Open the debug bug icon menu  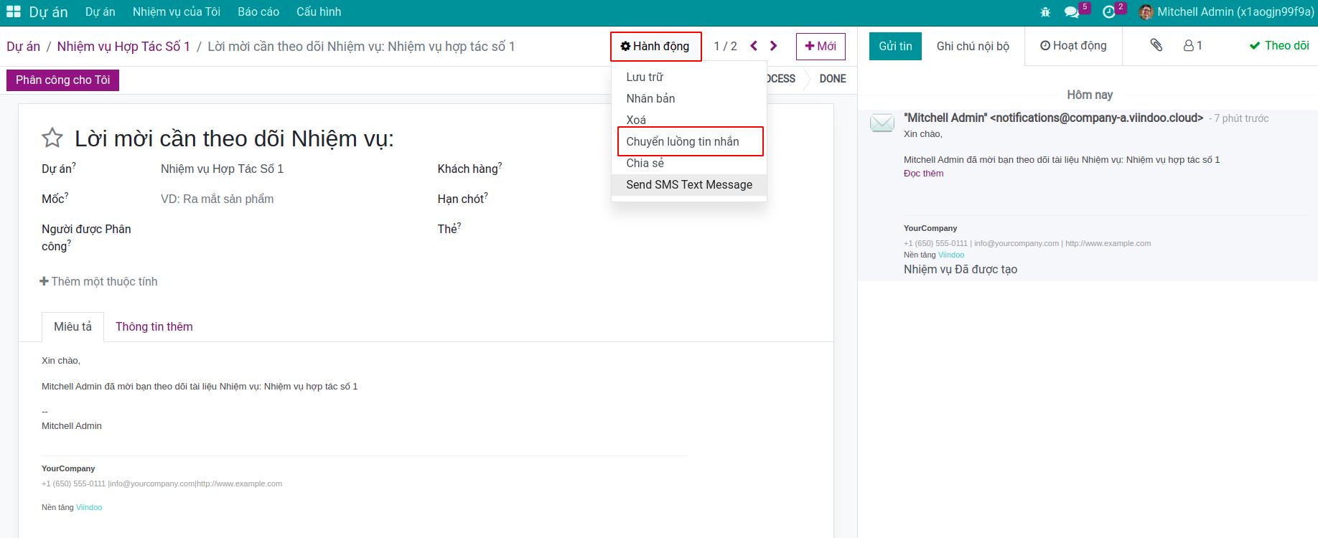click(x=1045, y=12)
